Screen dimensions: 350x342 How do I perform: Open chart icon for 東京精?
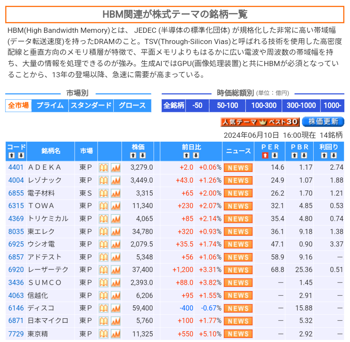(x=116, y=334)
